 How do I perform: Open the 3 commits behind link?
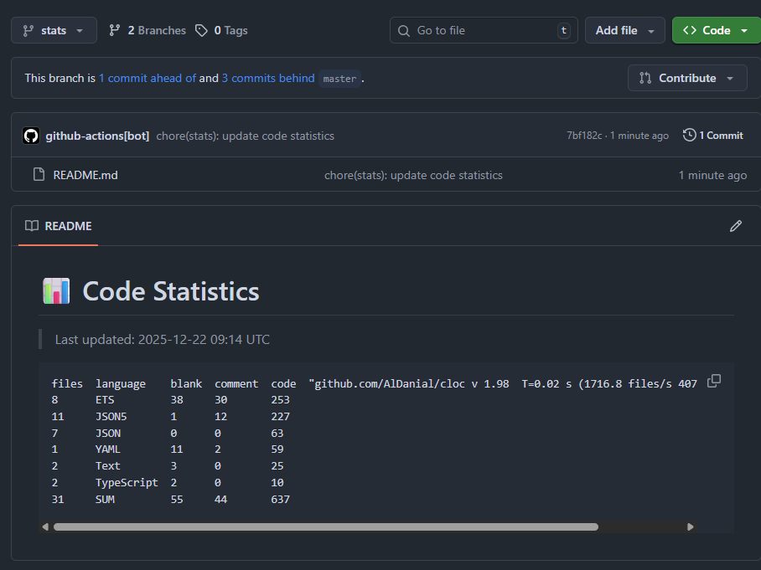coord(268,78)
